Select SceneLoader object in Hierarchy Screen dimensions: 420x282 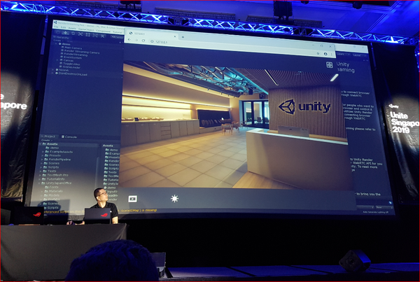click(x=70, y=67)
